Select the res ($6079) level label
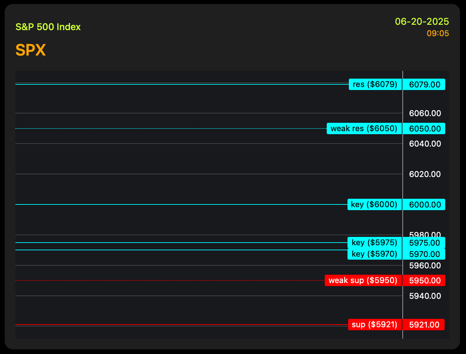466x354 pixels. point(375,84)
